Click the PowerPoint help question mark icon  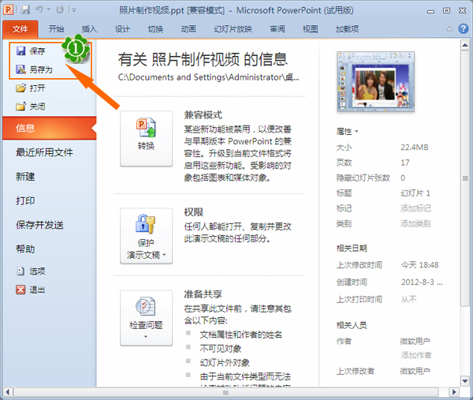click(464, 28)
